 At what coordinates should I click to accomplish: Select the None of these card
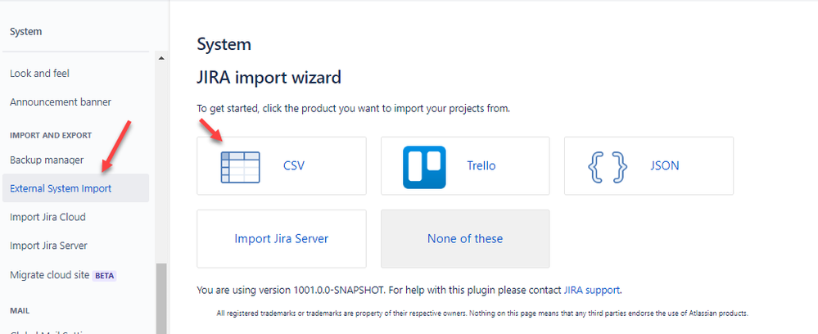pyautogui.click(x=465, y=238)
